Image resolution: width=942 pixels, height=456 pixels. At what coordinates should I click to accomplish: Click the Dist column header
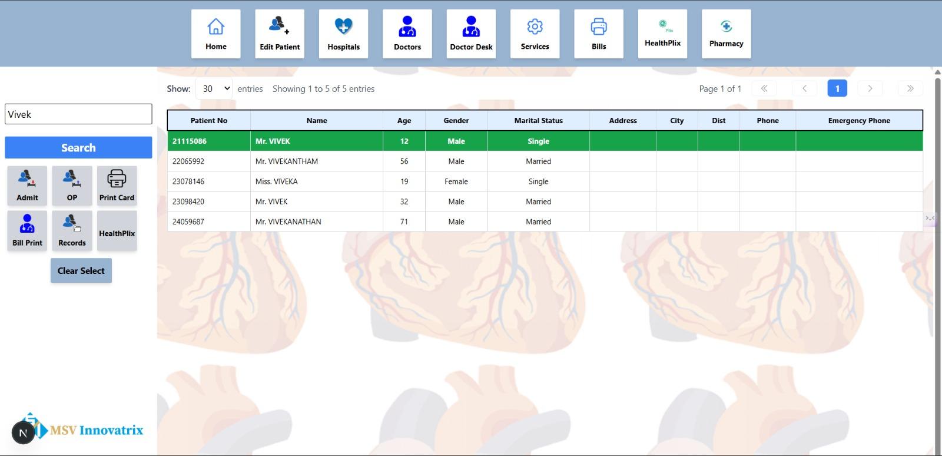(719, 120)
